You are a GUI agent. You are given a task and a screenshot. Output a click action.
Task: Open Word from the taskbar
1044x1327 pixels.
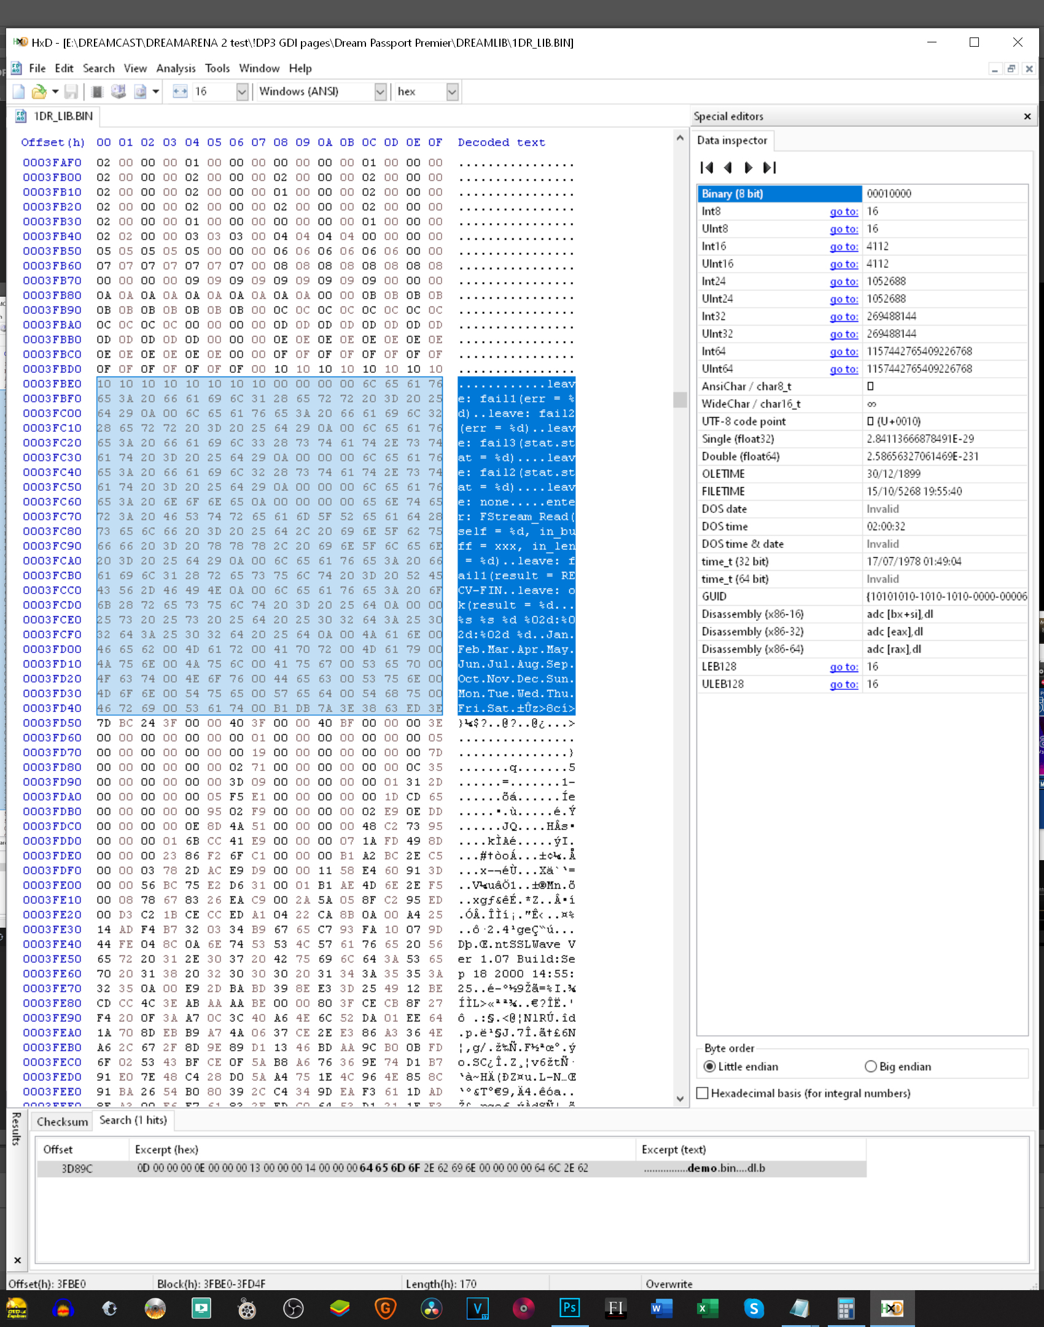tap(661, 1308)
